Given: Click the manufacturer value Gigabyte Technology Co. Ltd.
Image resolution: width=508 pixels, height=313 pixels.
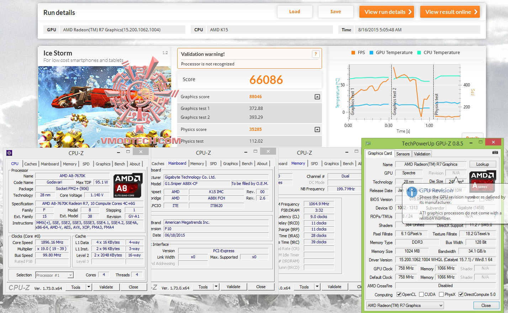Looking at the screenshot, I should pyautogui.click(x=216, y=177).
